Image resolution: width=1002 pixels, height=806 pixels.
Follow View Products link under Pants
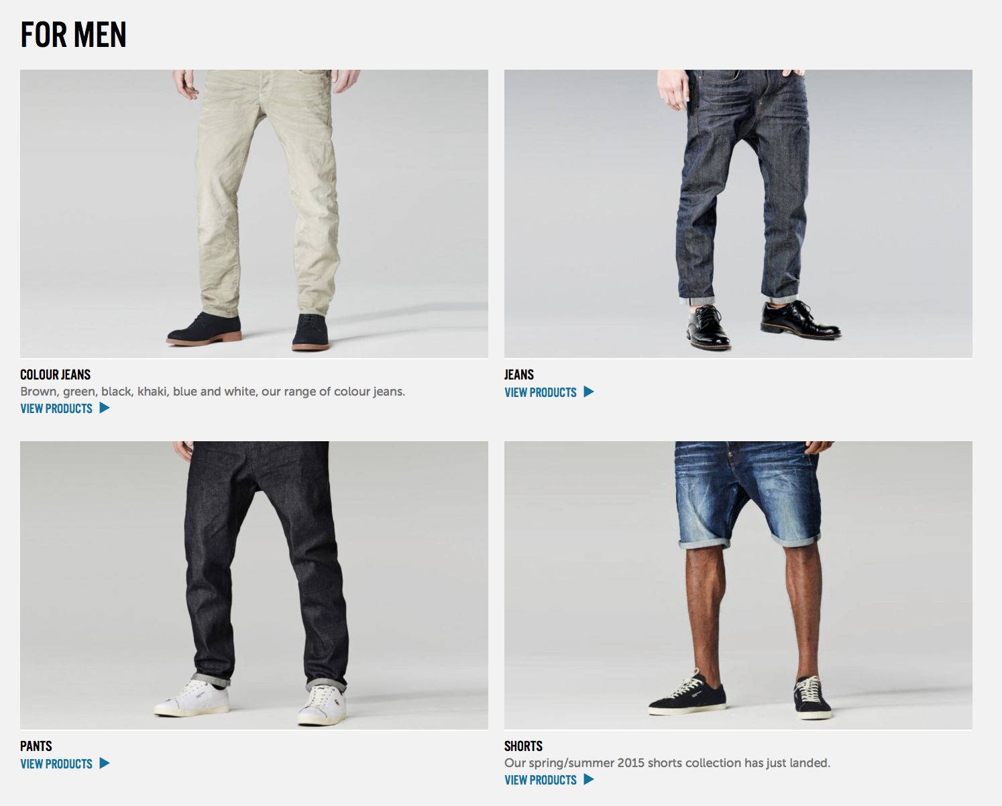[x=56, y=764]
